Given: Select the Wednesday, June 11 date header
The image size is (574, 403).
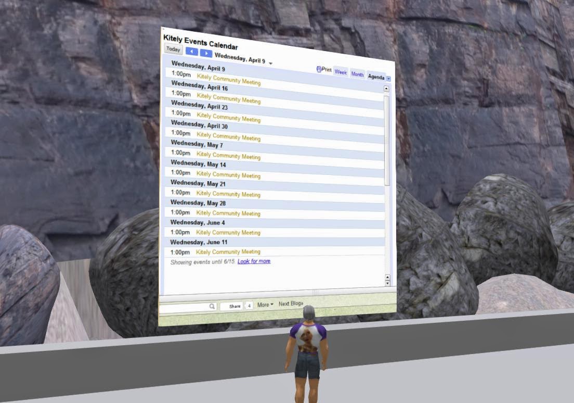Looking at the screenshot, I should pyautogui.click(x=199, y=242).
